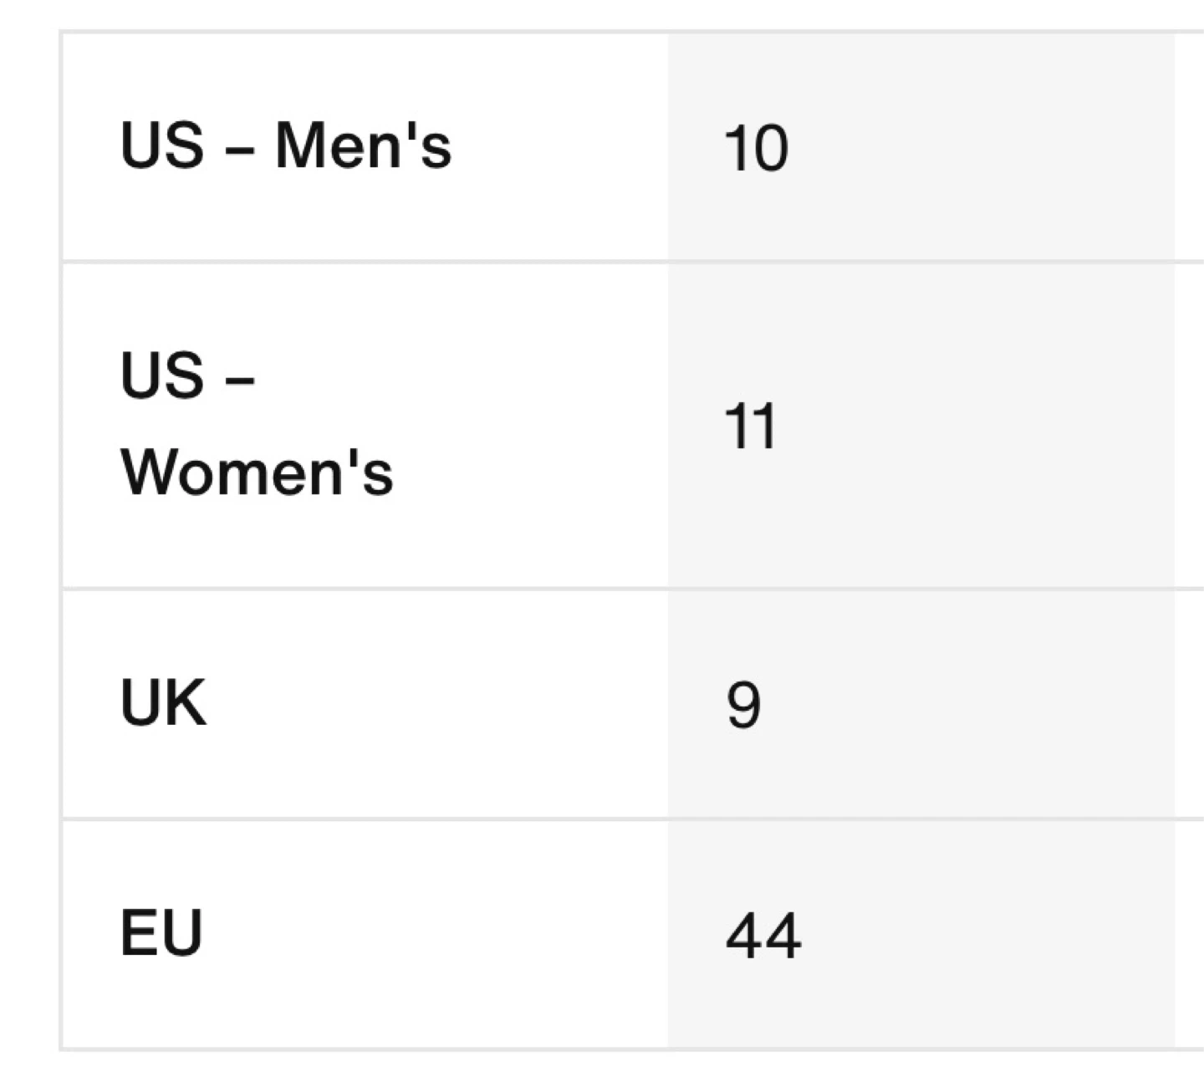This screenshot has height=1087, width=1204.
Task: Click the word "Women's" in the second row
Action: (257, 473)
